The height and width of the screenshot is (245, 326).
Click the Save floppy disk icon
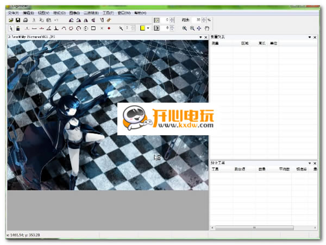pyautogui.click(x=18, y=20)
